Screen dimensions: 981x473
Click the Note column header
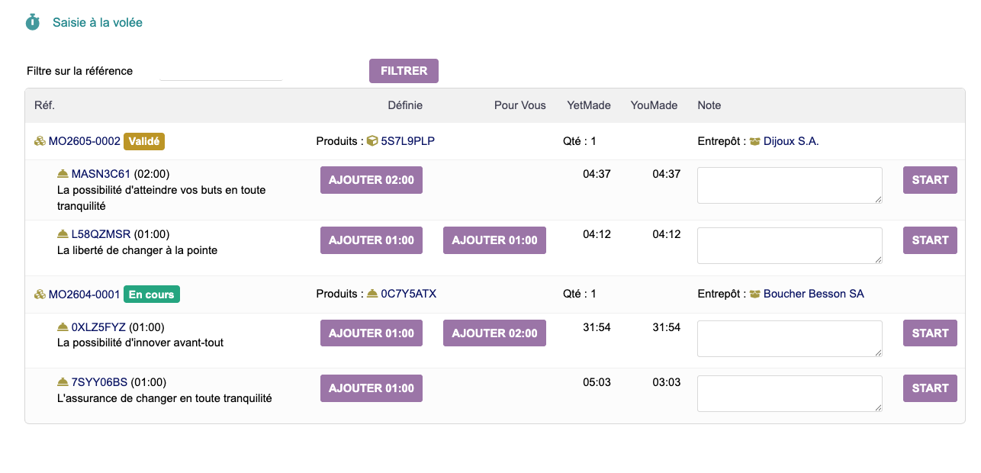click(709, 105)
